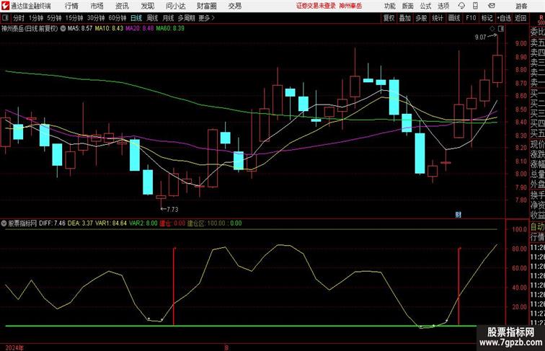Click the VAR2: 8.00 indicator value
The height and width of the screenshot is (351, 545).
click(143, 223)
